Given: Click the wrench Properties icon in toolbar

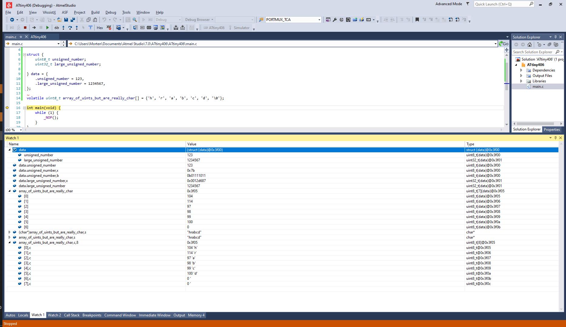Looking at the screenshot, I should point(335,20).
